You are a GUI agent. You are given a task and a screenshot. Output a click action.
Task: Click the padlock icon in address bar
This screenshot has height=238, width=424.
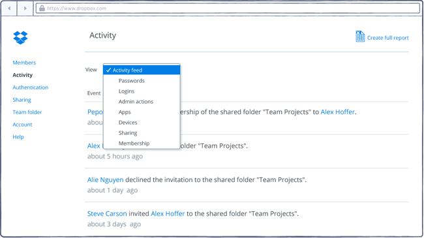pos(42,8)
